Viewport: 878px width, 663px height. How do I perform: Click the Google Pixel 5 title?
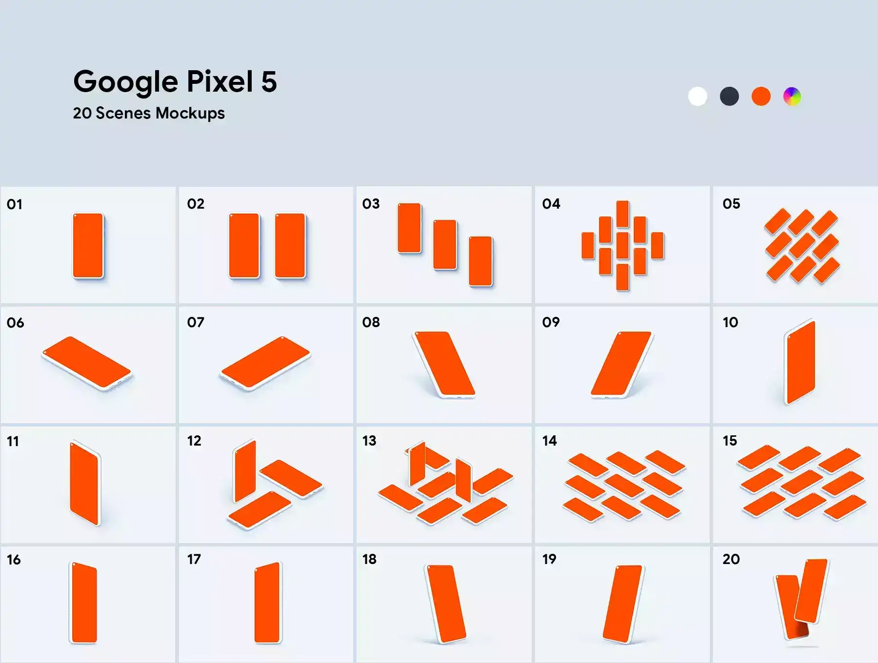(x=175, y=81)
